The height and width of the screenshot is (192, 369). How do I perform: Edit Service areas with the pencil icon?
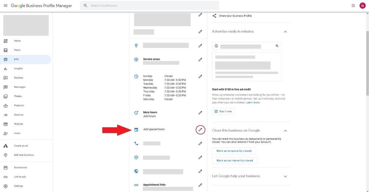tap(200, 60)
